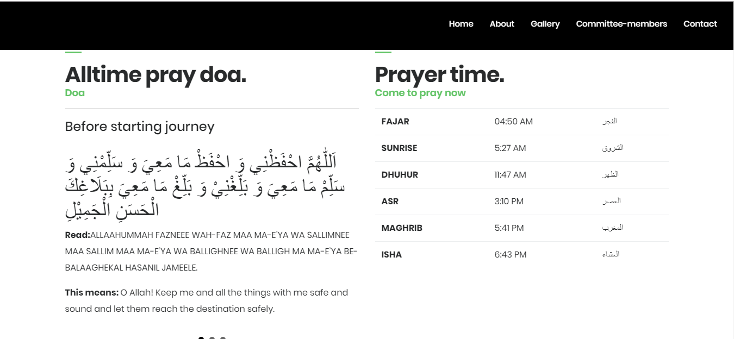
Task: Go to the About page
Action: pos(502,24)
